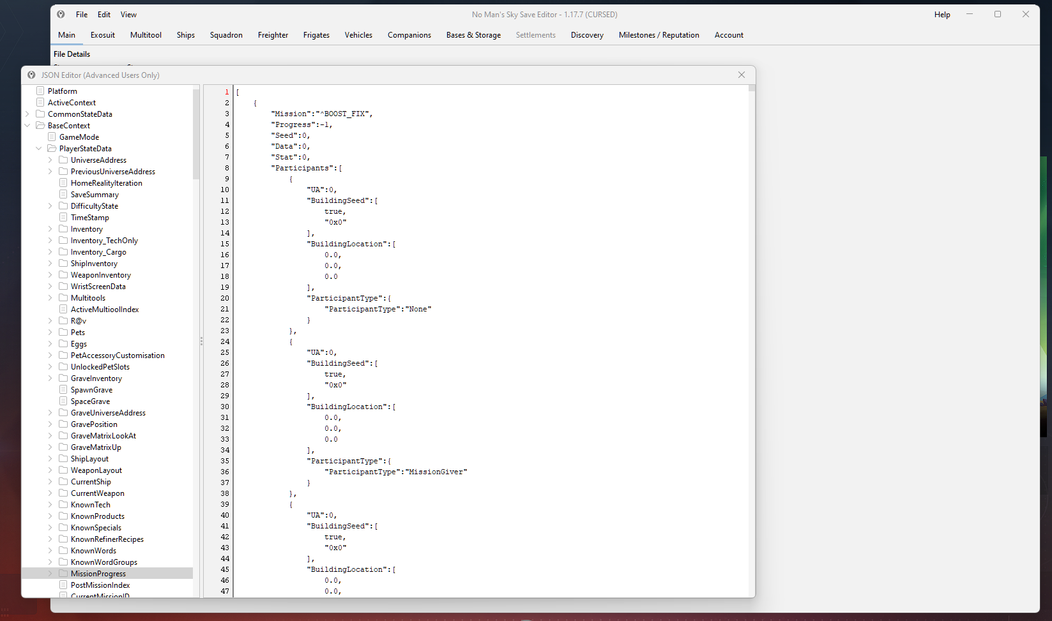
Task: Click the GameMode file icon
Action: coord(52,137)
